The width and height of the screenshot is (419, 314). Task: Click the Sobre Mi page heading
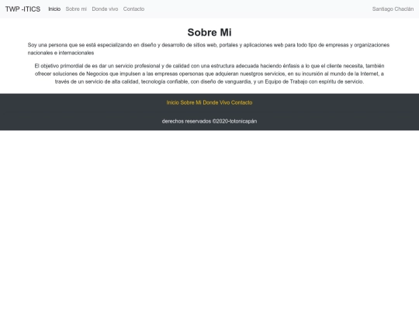pos(209,33)
